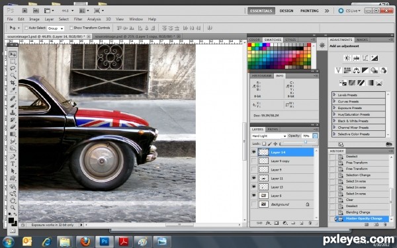Add a layer mask to Layer 14

pos(276,224)
